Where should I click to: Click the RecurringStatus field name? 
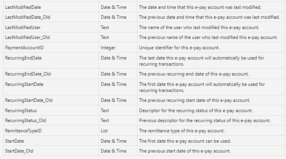tap(21, 111)
